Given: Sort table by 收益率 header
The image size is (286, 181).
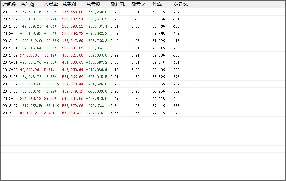Looking at the screenshot, I should click(x=51, y=5).
